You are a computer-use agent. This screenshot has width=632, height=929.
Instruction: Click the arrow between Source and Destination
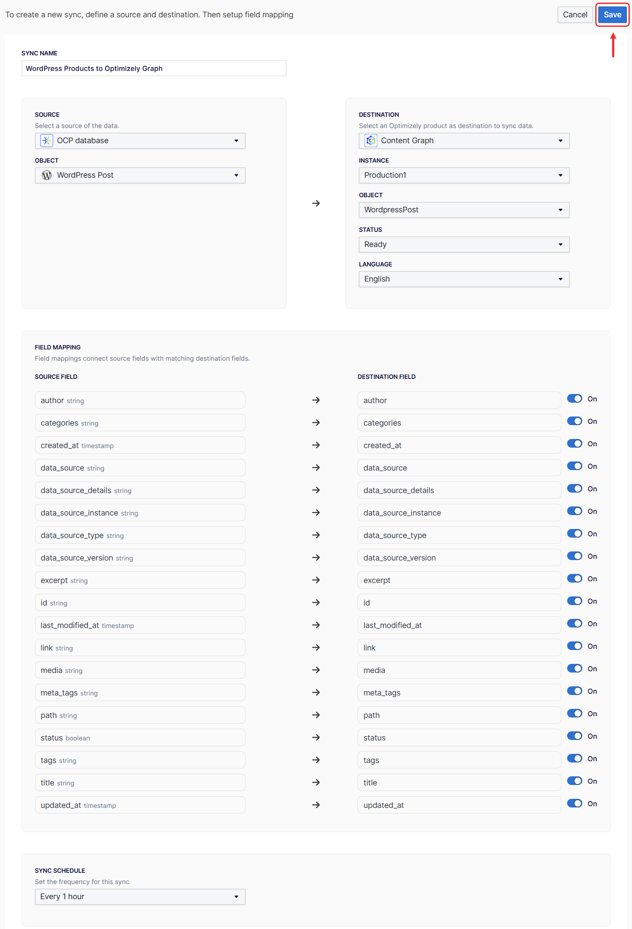coord(316,203)
